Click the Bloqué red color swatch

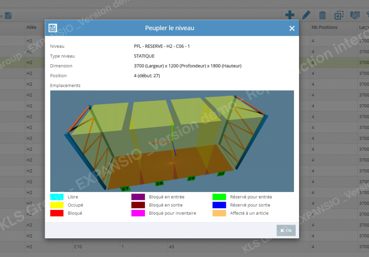pyautogui.click(x=57, y=213)
